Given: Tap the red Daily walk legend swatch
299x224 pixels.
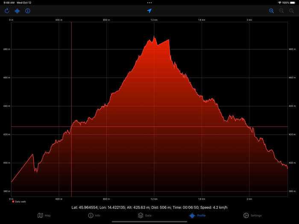Looking at the screenshot, I should click(x=13, y=201).
